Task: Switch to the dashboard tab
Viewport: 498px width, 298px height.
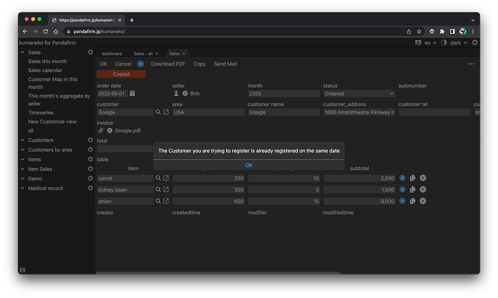Action: coord(112,54)
